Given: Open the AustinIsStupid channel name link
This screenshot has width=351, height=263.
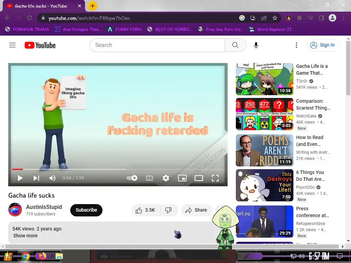Looking at the screenshot, I should (x=44, y=207).
